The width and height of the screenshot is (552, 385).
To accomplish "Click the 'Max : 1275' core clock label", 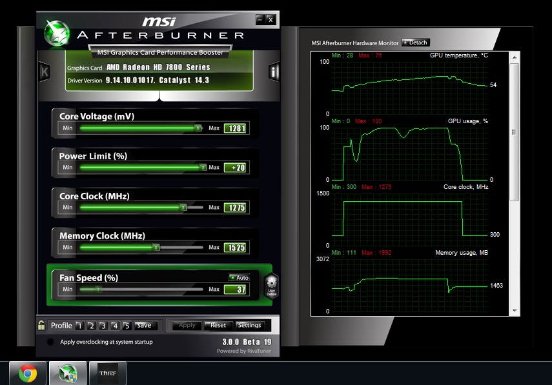I will [376, 187].
